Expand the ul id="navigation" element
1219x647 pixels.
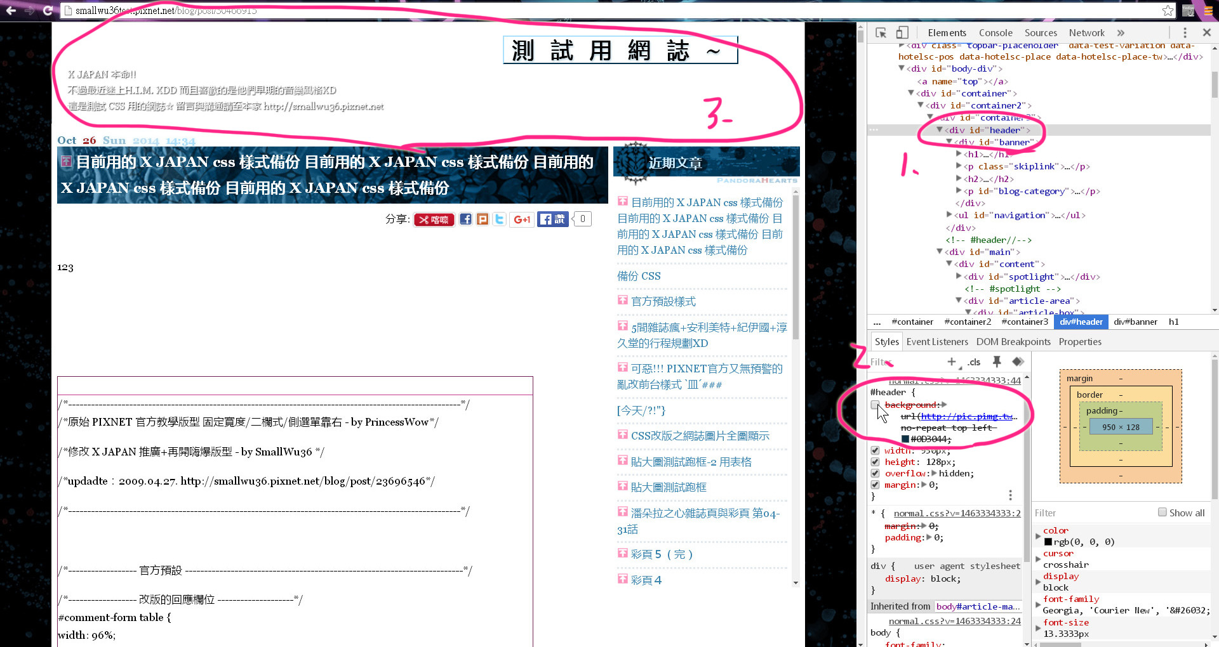(949, 215)
